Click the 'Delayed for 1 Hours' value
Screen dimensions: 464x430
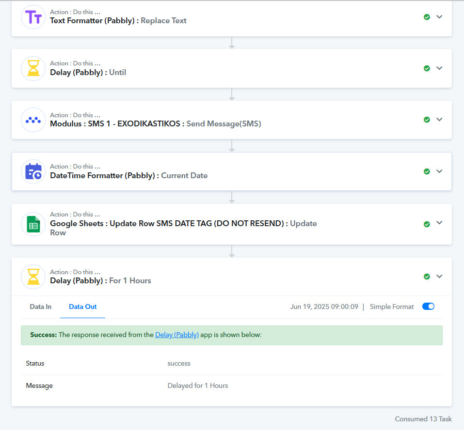click(x=198, y=385)
